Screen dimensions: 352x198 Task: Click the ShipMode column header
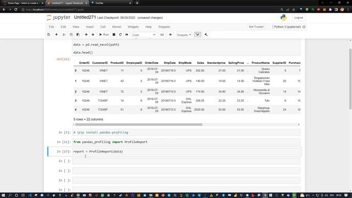(x=185, y=63)
